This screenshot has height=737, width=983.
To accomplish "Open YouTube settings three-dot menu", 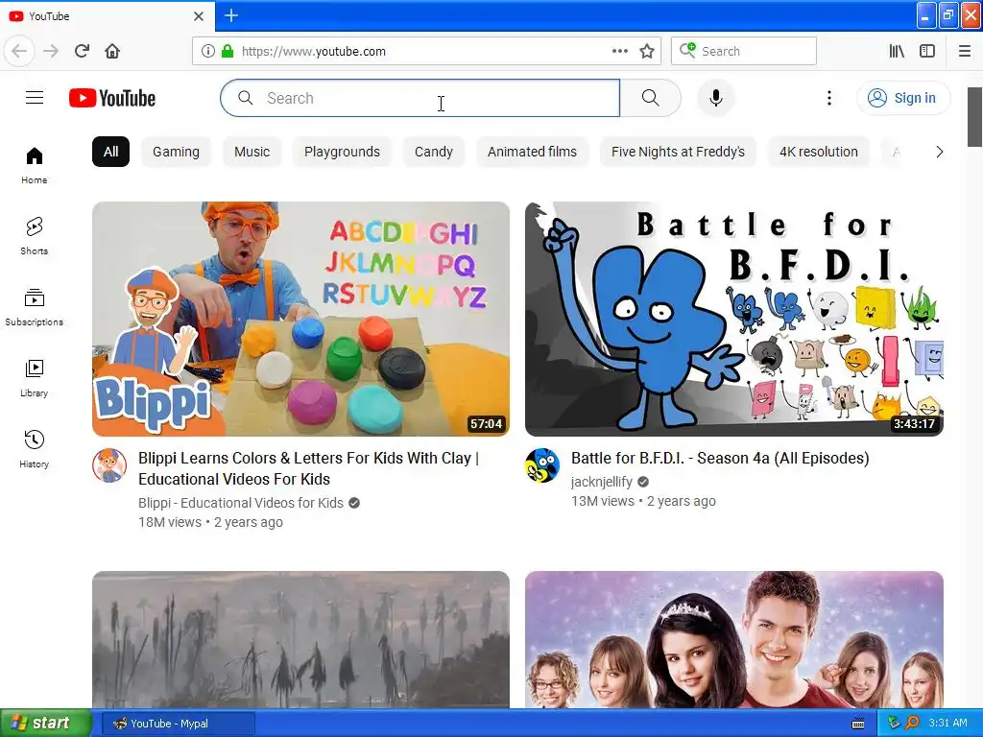I will [x=828, y=98].
